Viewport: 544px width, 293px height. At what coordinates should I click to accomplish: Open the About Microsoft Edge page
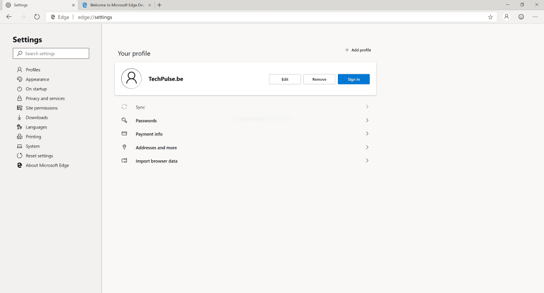point(47,166)
